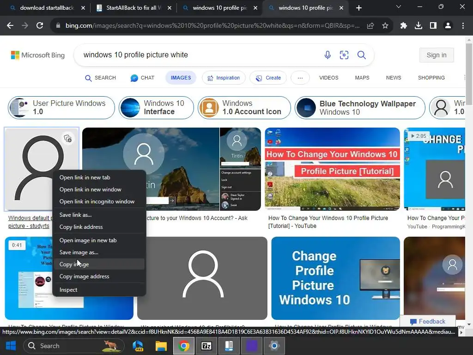
Task: Open a new browser tab with plus
Action: (x=358, y=8)
